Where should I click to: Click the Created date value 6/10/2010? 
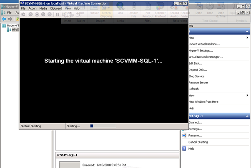coord(111,165)
